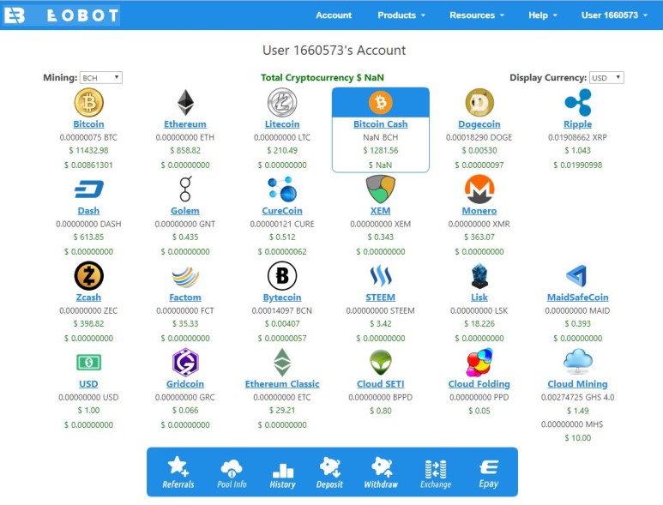Click the CureCoin molecule icon

282,189
